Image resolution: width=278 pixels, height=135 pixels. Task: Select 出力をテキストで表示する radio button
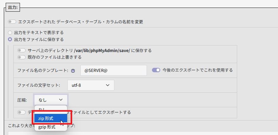[x=10, y=33]
